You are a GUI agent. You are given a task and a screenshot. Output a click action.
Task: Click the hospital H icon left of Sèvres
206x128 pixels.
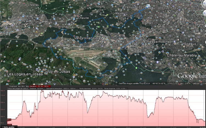coord(88,5)
